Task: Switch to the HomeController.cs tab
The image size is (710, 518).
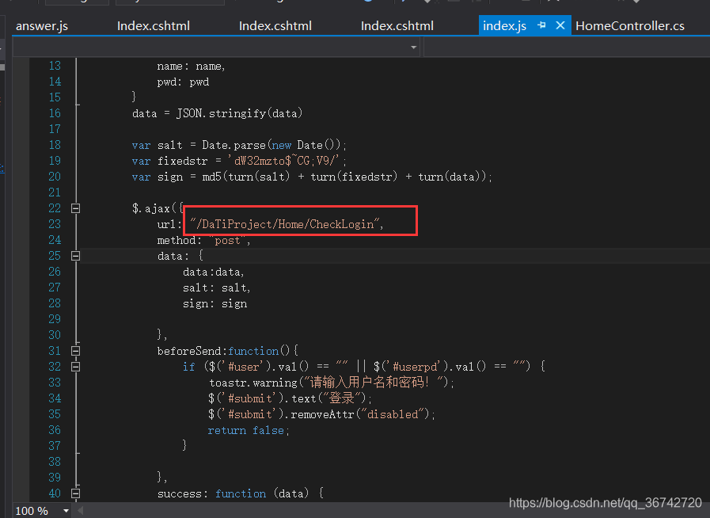Action: [630, 26]
